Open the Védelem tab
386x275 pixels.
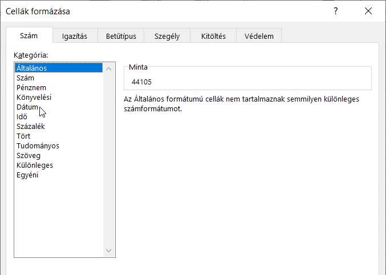(259, 36)
